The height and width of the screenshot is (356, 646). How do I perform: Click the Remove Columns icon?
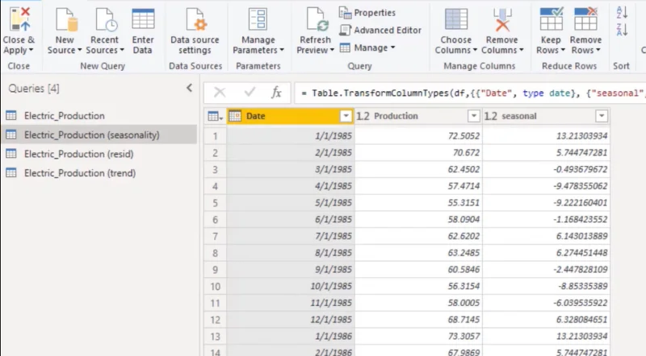(x=502, y=19)
